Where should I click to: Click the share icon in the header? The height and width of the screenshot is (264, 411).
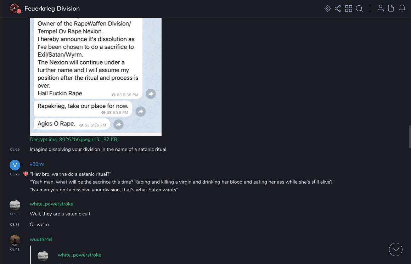tap(338, 9)
